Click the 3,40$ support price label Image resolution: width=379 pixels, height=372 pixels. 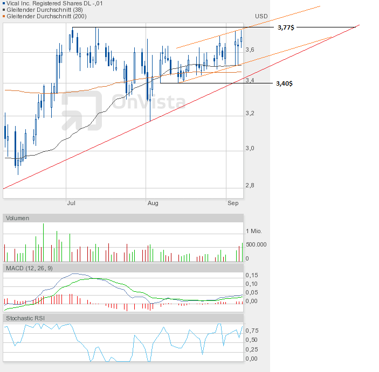click(x=284, y=83)
